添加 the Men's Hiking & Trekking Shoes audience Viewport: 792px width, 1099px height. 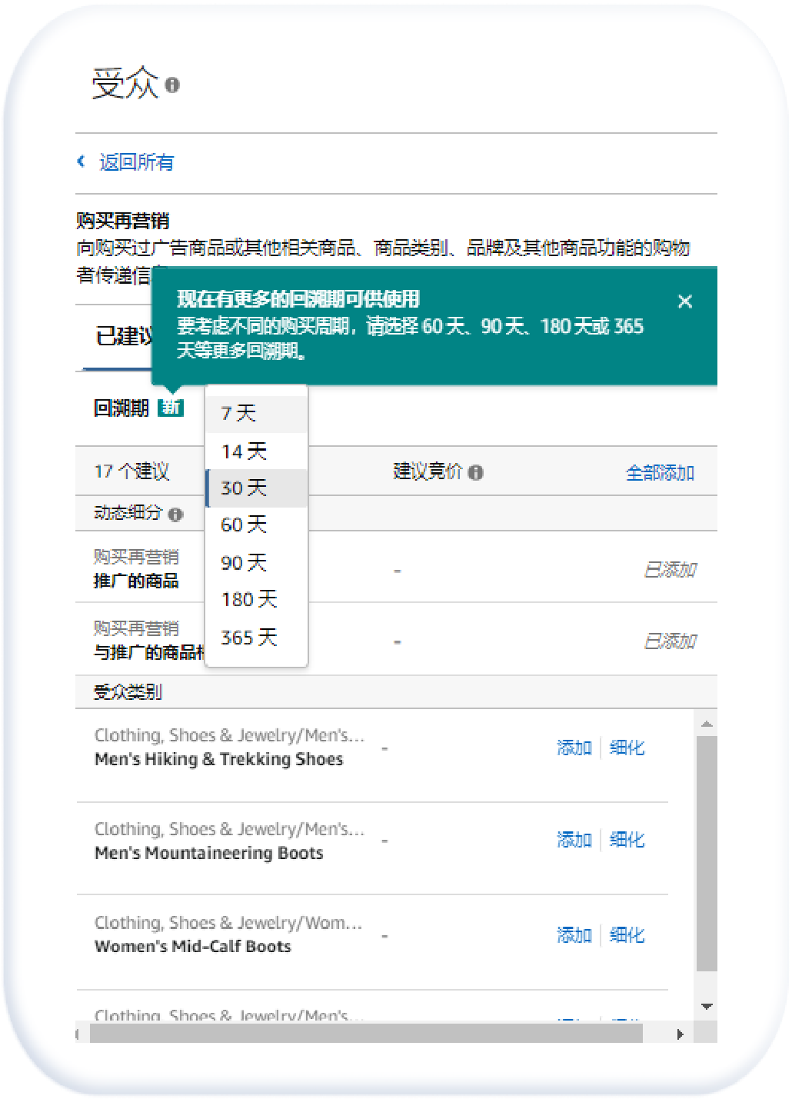(574, 747)
